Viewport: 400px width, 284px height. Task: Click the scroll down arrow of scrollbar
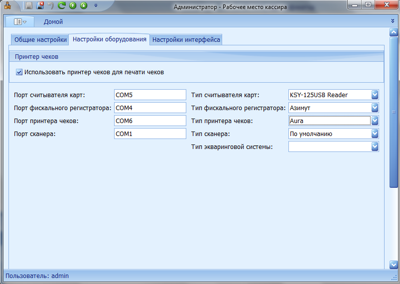(x=394, y=265)
